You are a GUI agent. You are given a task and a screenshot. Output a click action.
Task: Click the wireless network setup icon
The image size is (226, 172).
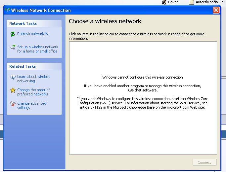13,47
